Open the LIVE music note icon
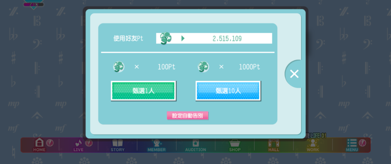Viewport: 391px width, 164px height. point(79,143)
